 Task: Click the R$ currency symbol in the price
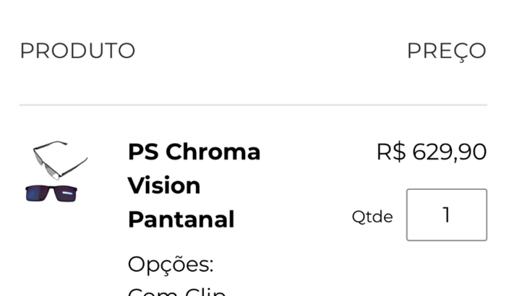(x=390, y=152)
